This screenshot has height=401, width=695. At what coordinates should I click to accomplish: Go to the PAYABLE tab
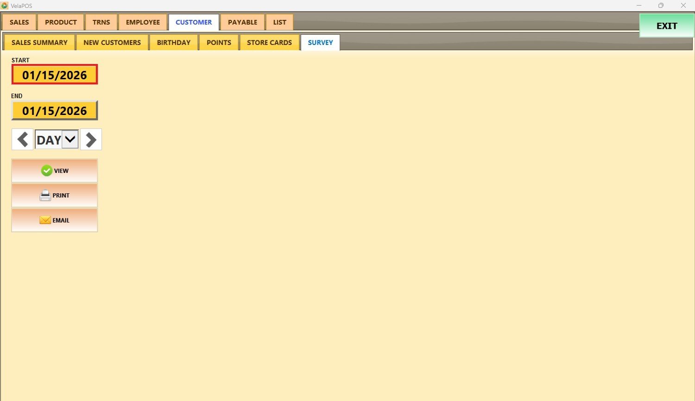242,22
